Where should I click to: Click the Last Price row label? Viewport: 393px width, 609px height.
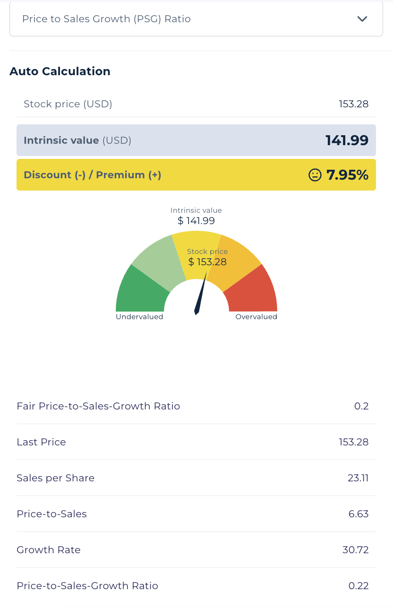(x=41, y=442)
